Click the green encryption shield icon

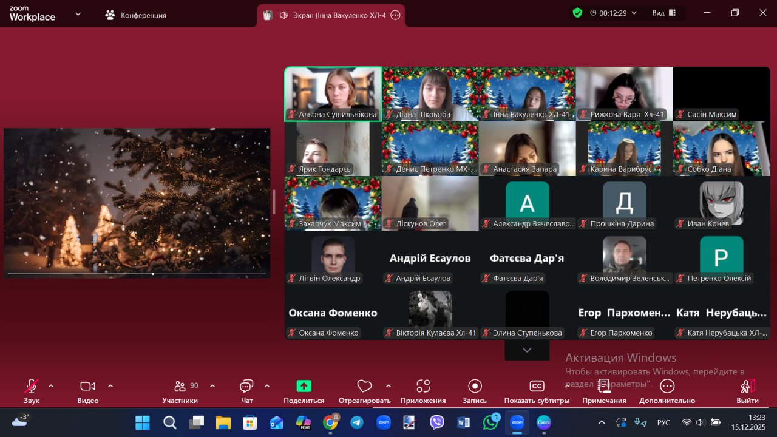(577, 13)
